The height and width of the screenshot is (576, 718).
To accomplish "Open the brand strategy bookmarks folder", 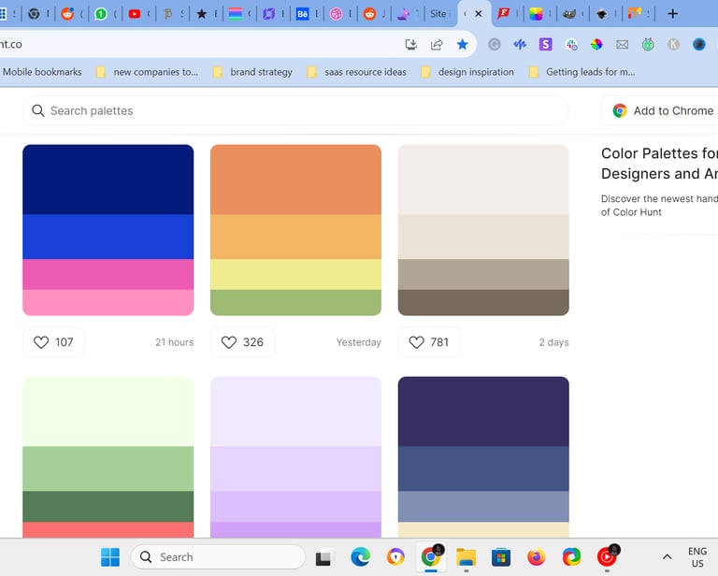I will tap(252, 72).
